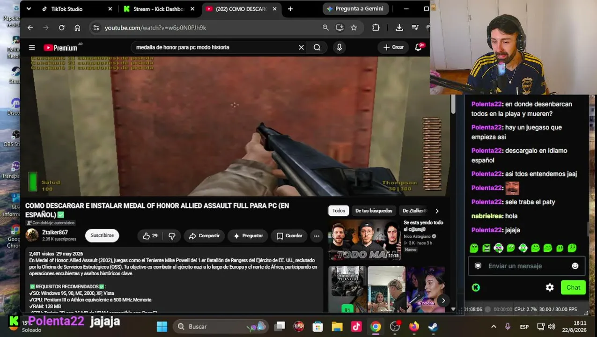The width and height of the screenshot is (597, 337).
Task: Open Se esta yendo todo video title
Action: point(423,226)
